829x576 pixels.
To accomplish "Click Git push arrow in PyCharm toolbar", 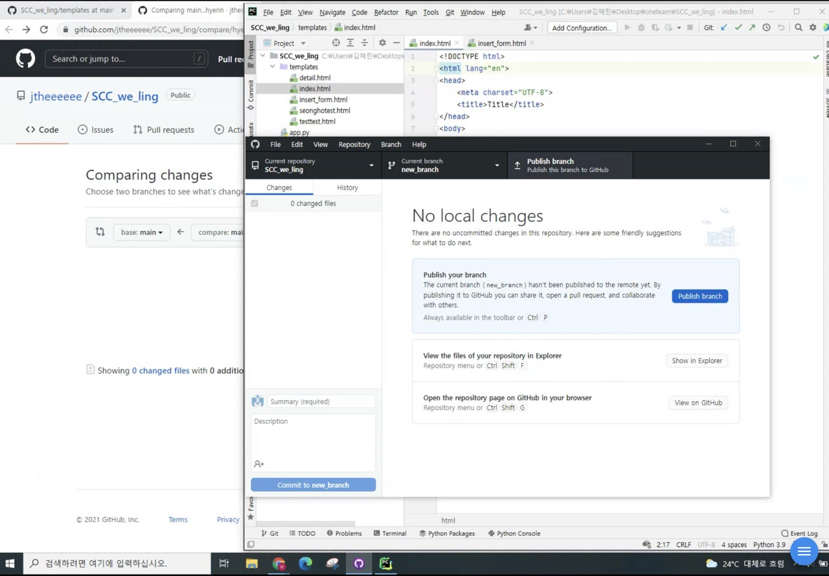I will point(752,28).
